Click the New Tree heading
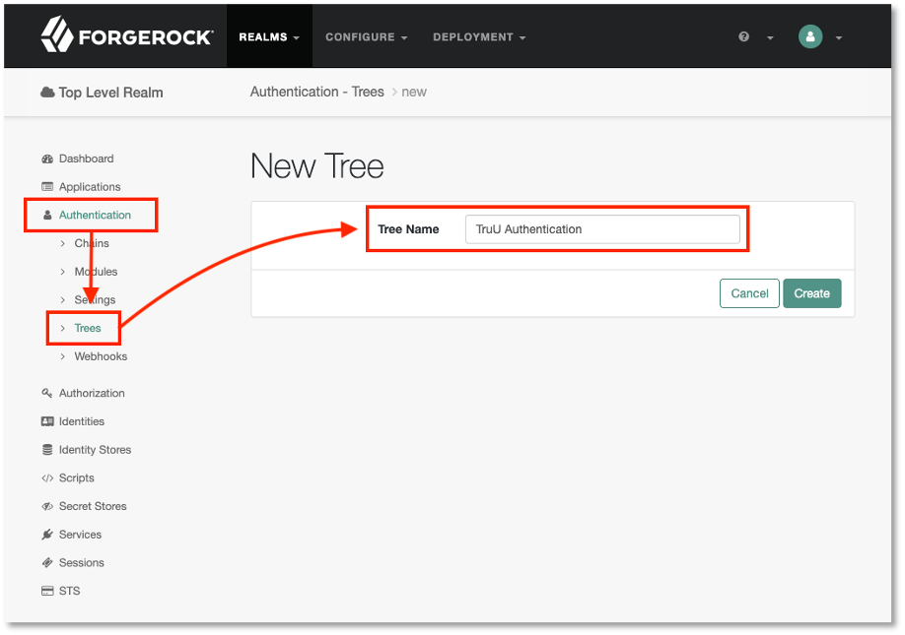The width and height of the screenshot is (905, 635). [x=316, y=166]
